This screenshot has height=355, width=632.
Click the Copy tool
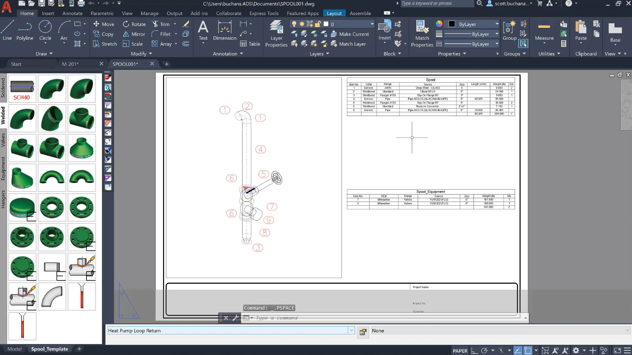click(103, 34)
